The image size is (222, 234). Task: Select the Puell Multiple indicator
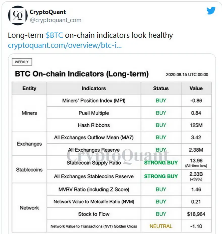[x=94, y=113]
